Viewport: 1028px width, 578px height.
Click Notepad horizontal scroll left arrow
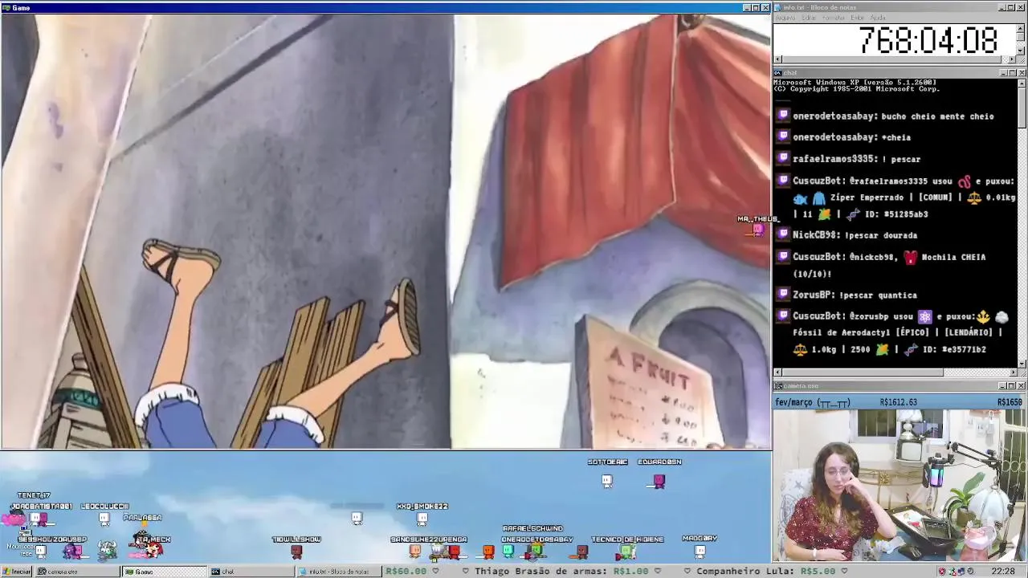[777, 59]
